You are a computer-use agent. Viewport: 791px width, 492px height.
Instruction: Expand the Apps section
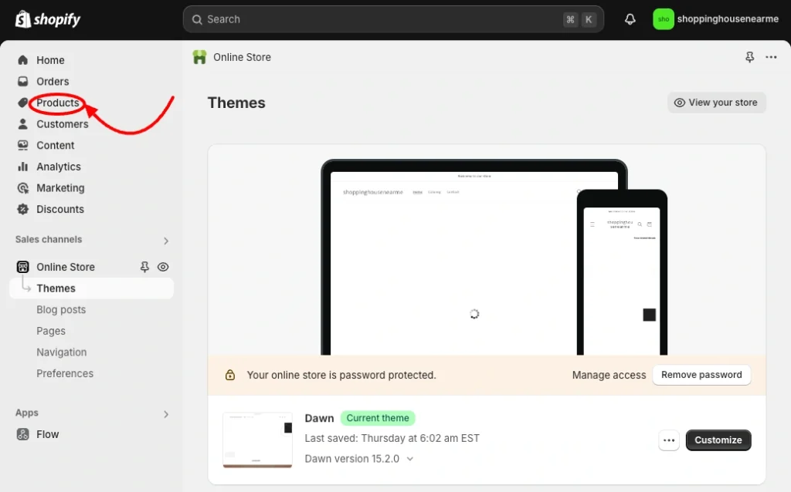(x=166, y=414)
